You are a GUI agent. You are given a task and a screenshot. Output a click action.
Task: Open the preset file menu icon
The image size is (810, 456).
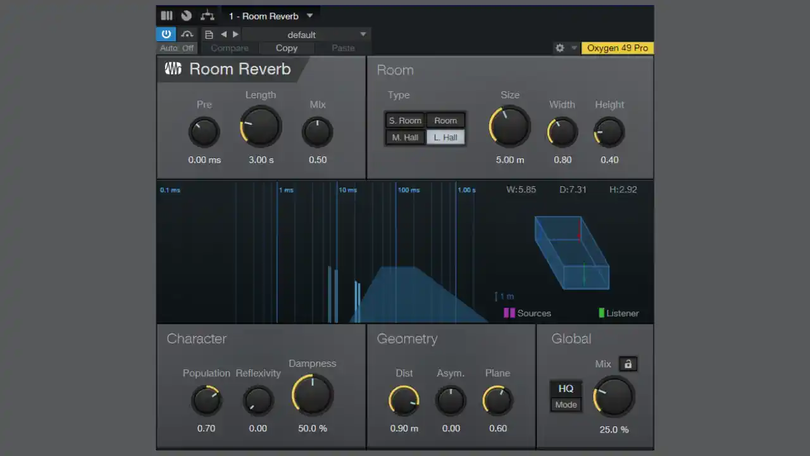209,35
